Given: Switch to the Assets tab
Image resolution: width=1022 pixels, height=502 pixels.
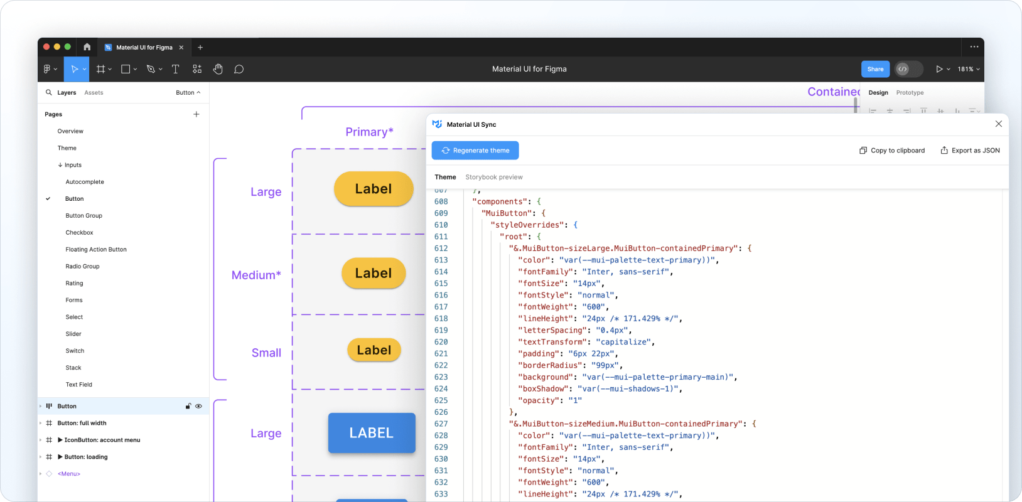Looking at the screenshot, I should click(94, 92).
